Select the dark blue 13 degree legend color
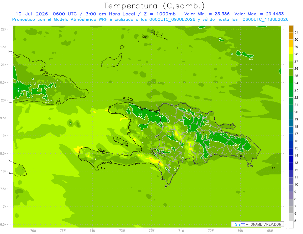Image resolution: width=303 pixels, height=234 pixels. pos(291,159)
